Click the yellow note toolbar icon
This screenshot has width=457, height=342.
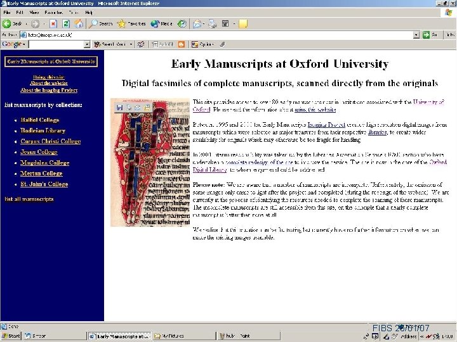click(243, 24)
